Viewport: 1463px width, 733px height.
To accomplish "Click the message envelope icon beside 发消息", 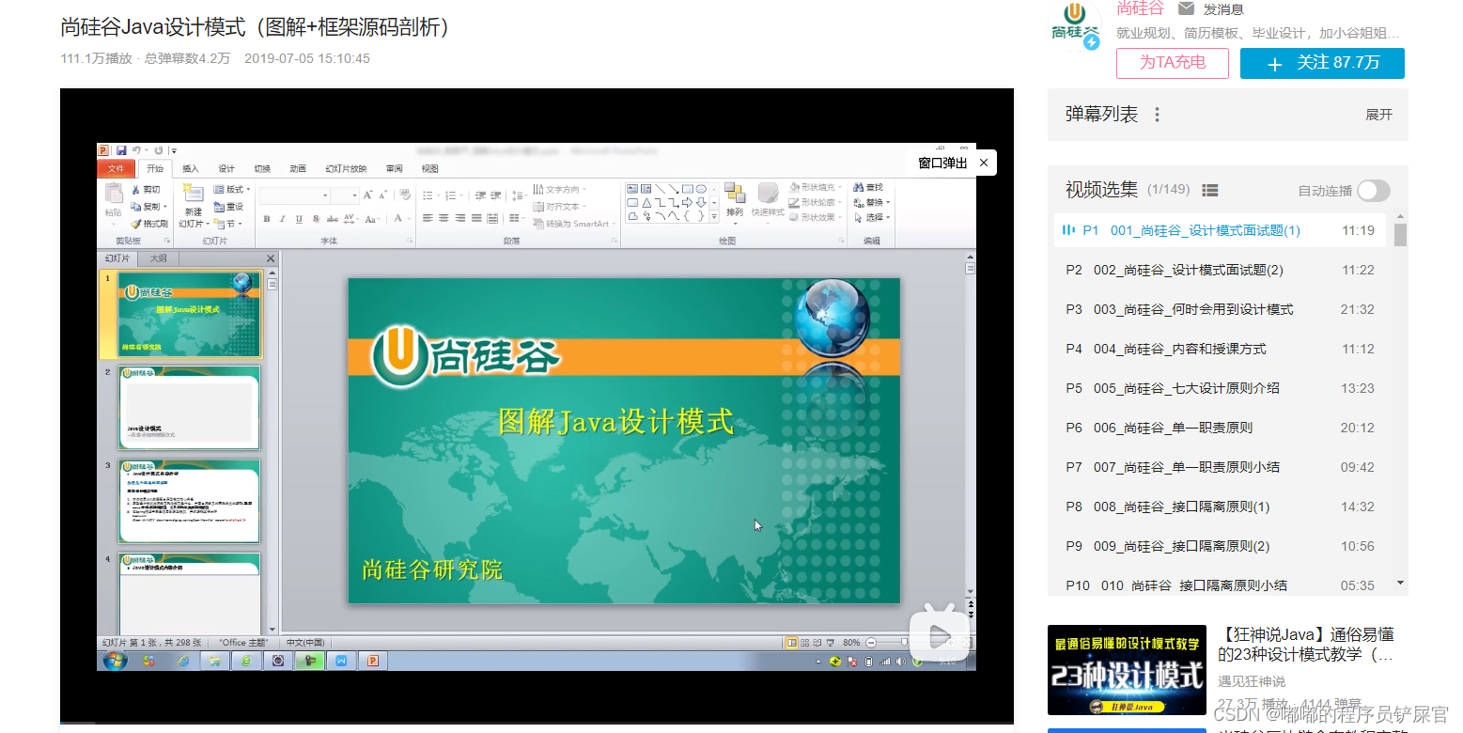I will click(x=1186, y=8).
